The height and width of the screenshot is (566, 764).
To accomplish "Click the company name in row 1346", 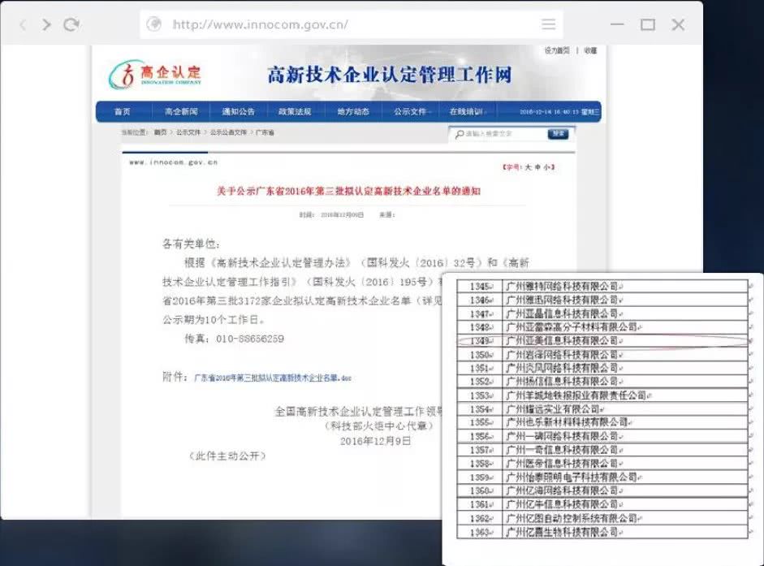I will [562, 300].
